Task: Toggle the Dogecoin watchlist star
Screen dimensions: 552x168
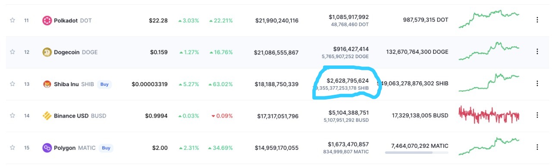Action: pos(13,52)
